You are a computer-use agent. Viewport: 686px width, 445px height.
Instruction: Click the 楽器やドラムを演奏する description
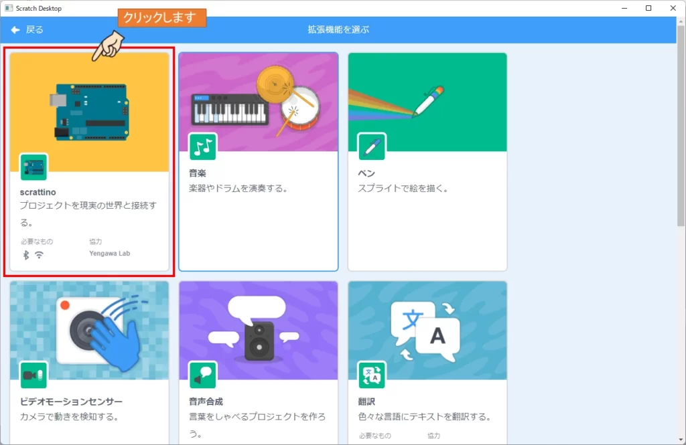tap(238, 189)
